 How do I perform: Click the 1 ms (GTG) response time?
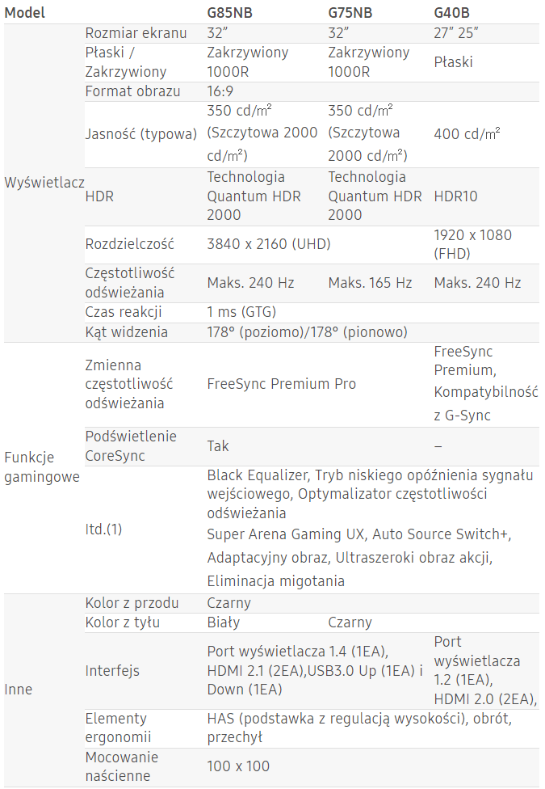[x=242, y=312]
